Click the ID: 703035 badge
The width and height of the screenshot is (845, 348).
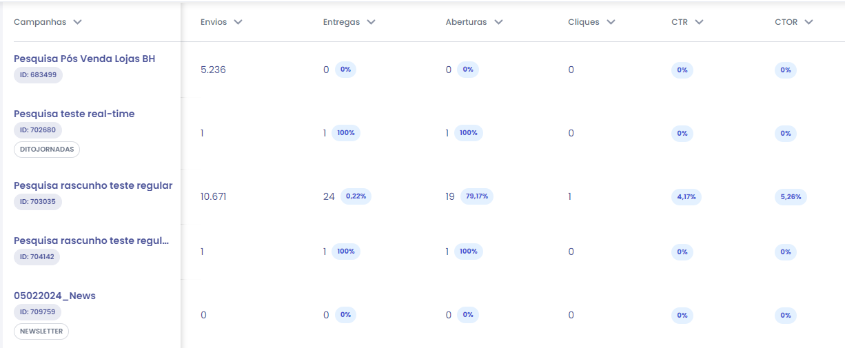tap(38, 202)
